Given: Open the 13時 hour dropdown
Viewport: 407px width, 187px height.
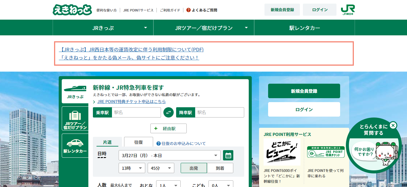Looking at the screenshot, I should (x=132, y=168).
